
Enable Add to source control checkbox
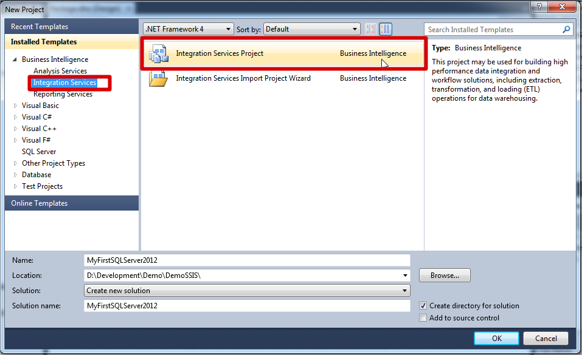[423, 318]
